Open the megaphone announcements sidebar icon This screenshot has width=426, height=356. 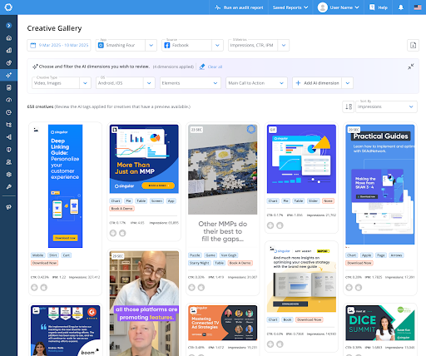point(8,207)
